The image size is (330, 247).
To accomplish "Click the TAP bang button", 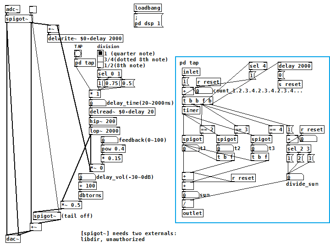I will coord(78,54).
